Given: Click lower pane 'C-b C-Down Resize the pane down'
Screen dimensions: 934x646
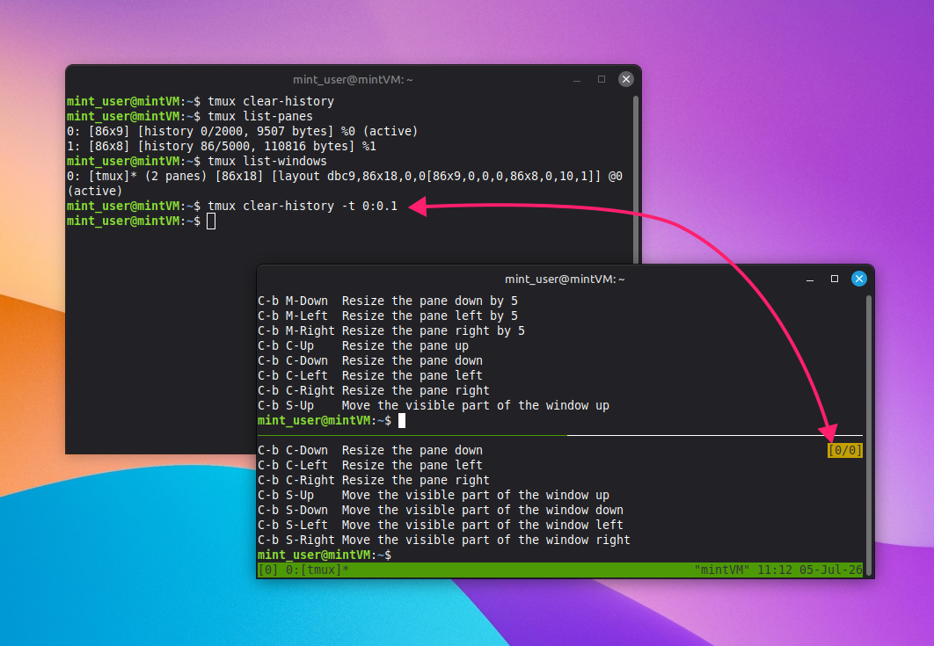Looking at the screenshot, I should (x=370, y=451).
